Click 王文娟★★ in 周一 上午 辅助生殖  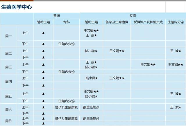tap(91, 30)
